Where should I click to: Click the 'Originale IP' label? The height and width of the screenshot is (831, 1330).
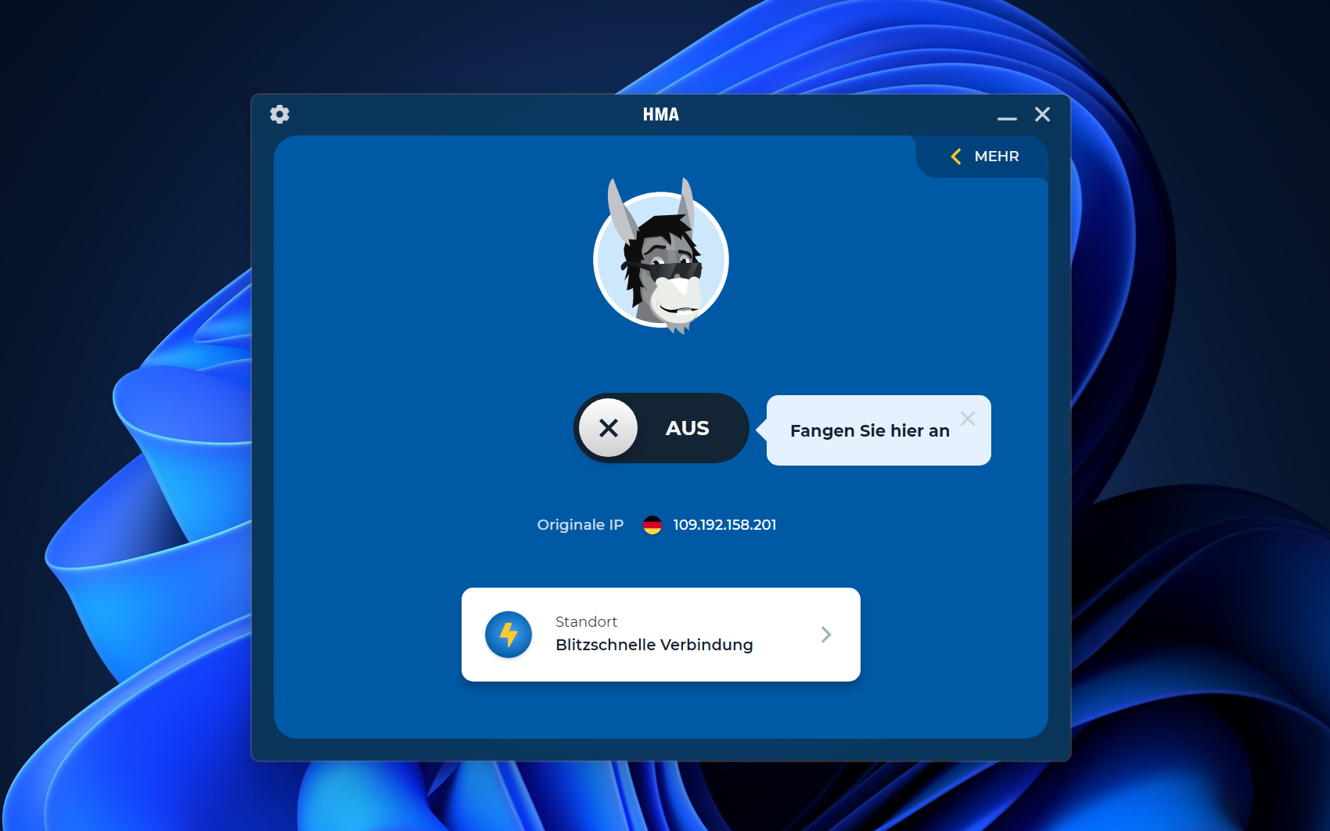(581, 525)
